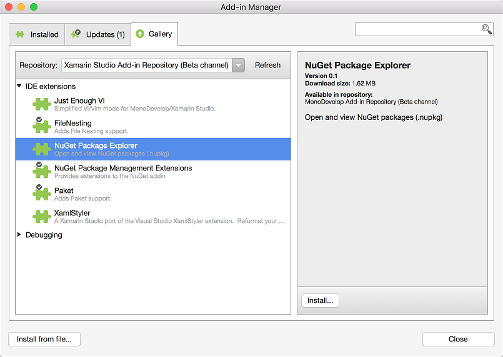Click the Version 0.1 text
Image resolution: width=503 pixels, height=357 pixels.
(321, 76)
